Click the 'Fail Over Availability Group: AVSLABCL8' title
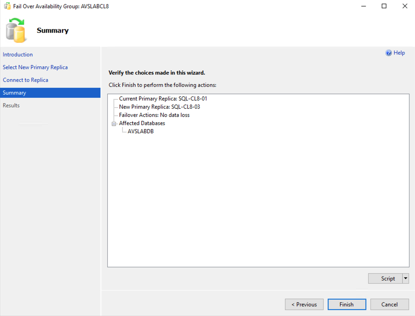 (x=61, y=6)
